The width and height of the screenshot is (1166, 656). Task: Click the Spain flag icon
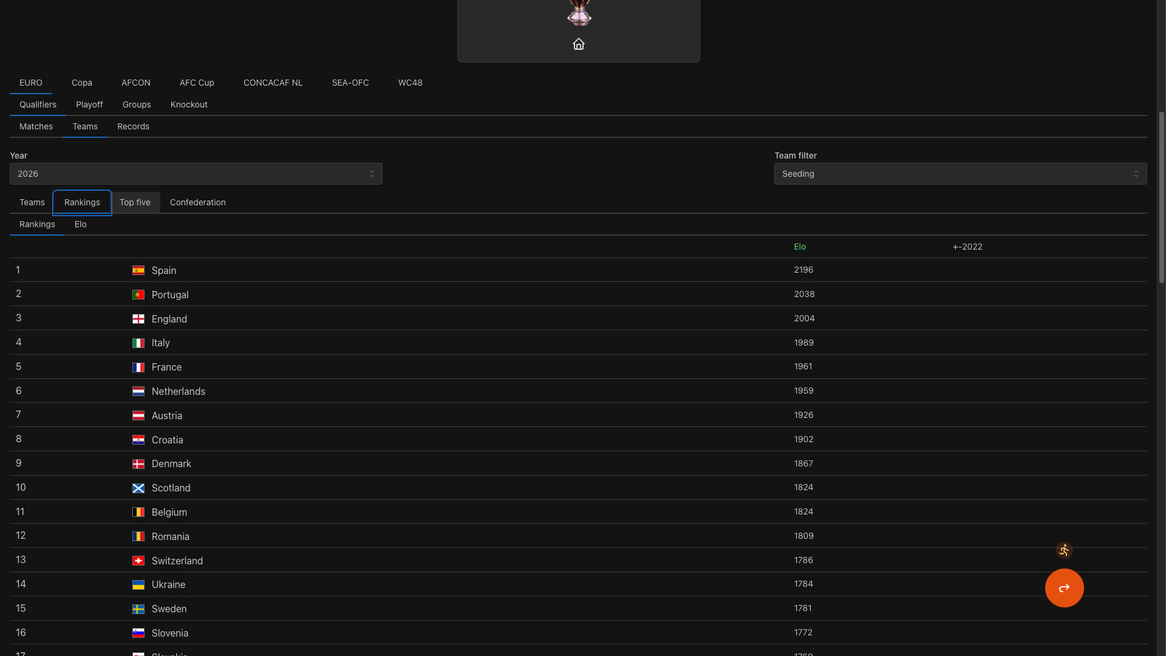[x=138, y=270]
